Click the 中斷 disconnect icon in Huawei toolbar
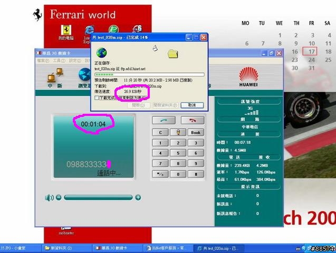Image resolution: width=336 pixels, height=253 pixels. click(55, 77)
